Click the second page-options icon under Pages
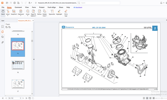 10,27
